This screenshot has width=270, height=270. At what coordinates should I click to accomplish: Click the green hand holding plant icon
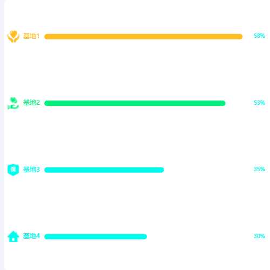pyautogui.click(x=13, y=103)
